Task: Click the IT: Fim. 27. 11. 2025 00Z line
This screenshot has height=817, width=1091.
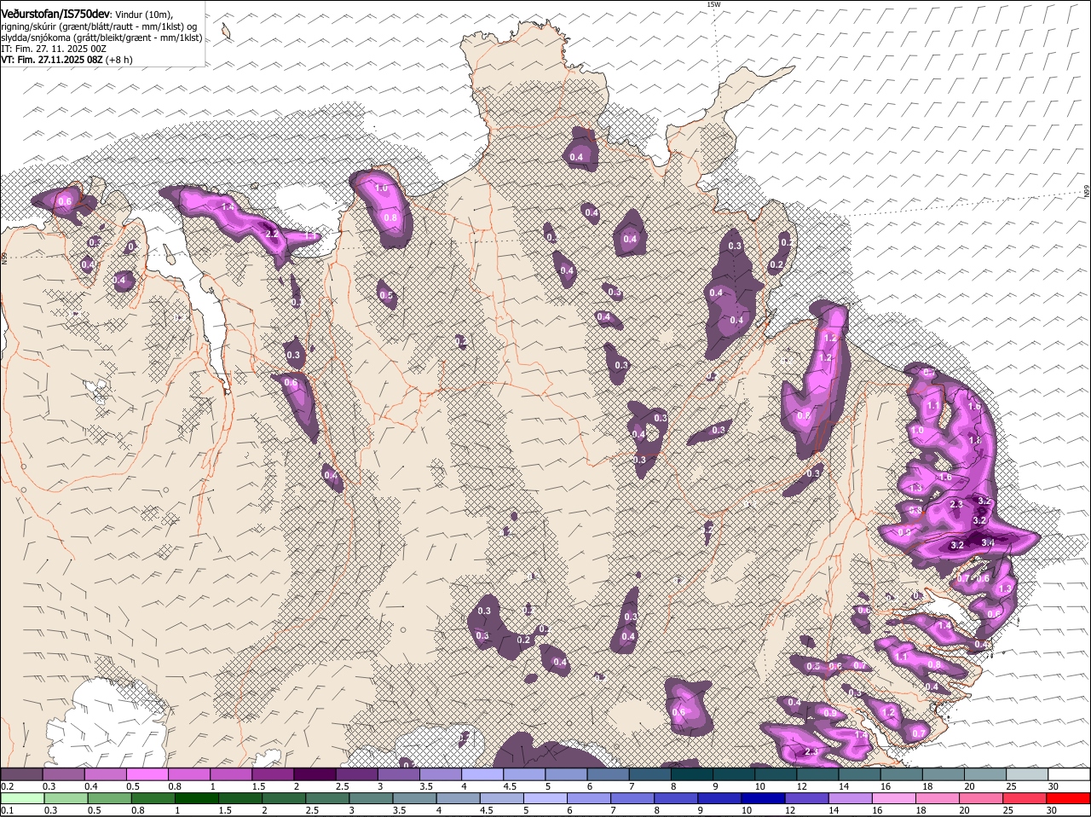Action: coord(54,49)
